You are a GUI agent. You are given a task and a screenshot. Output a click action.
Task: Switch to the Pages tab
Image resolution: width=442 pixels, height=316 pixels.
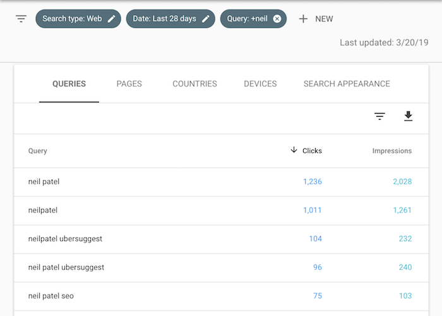point(129,84)
